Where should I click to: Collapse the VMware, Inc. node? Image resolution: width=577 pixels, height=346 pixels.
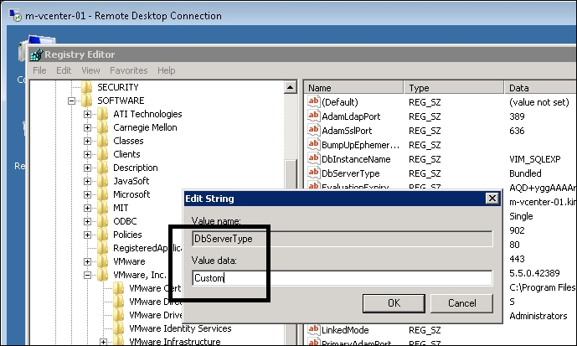click(x=87, y=275)
